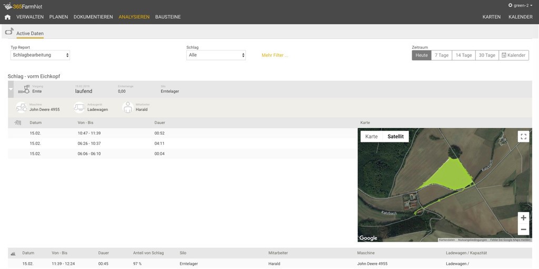Viewport: 539px width, 269px height.
Task: Click the 365FarmNet logo
Action: pyautogui.click(x=23, y=6)
